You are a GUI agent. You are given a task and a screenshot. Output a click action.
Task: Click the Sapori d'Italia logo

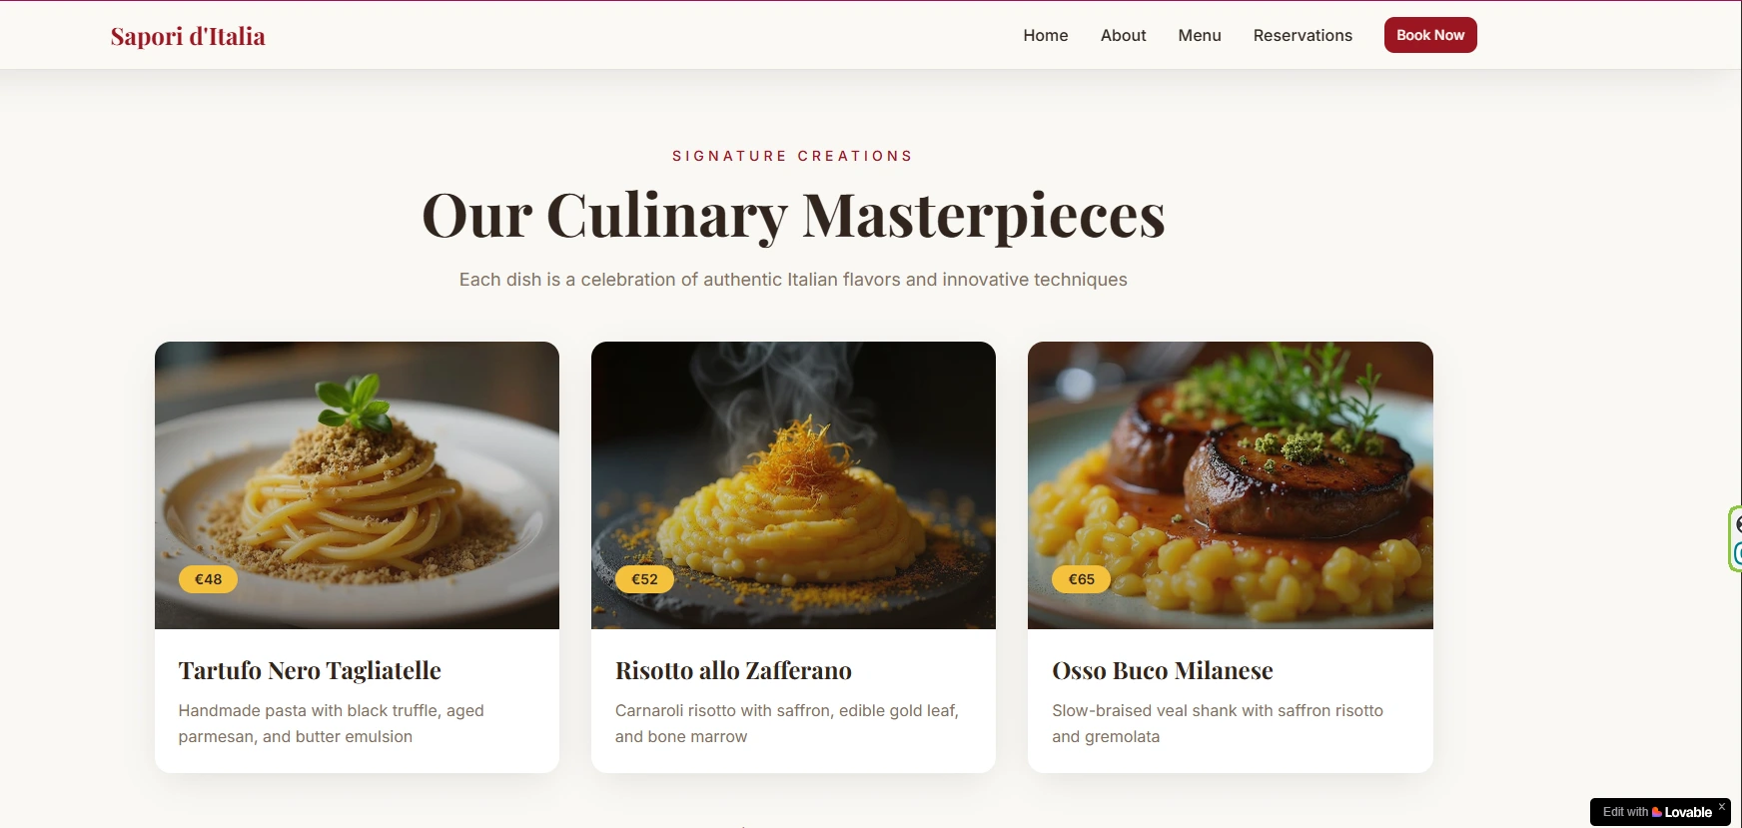(188, 36)
